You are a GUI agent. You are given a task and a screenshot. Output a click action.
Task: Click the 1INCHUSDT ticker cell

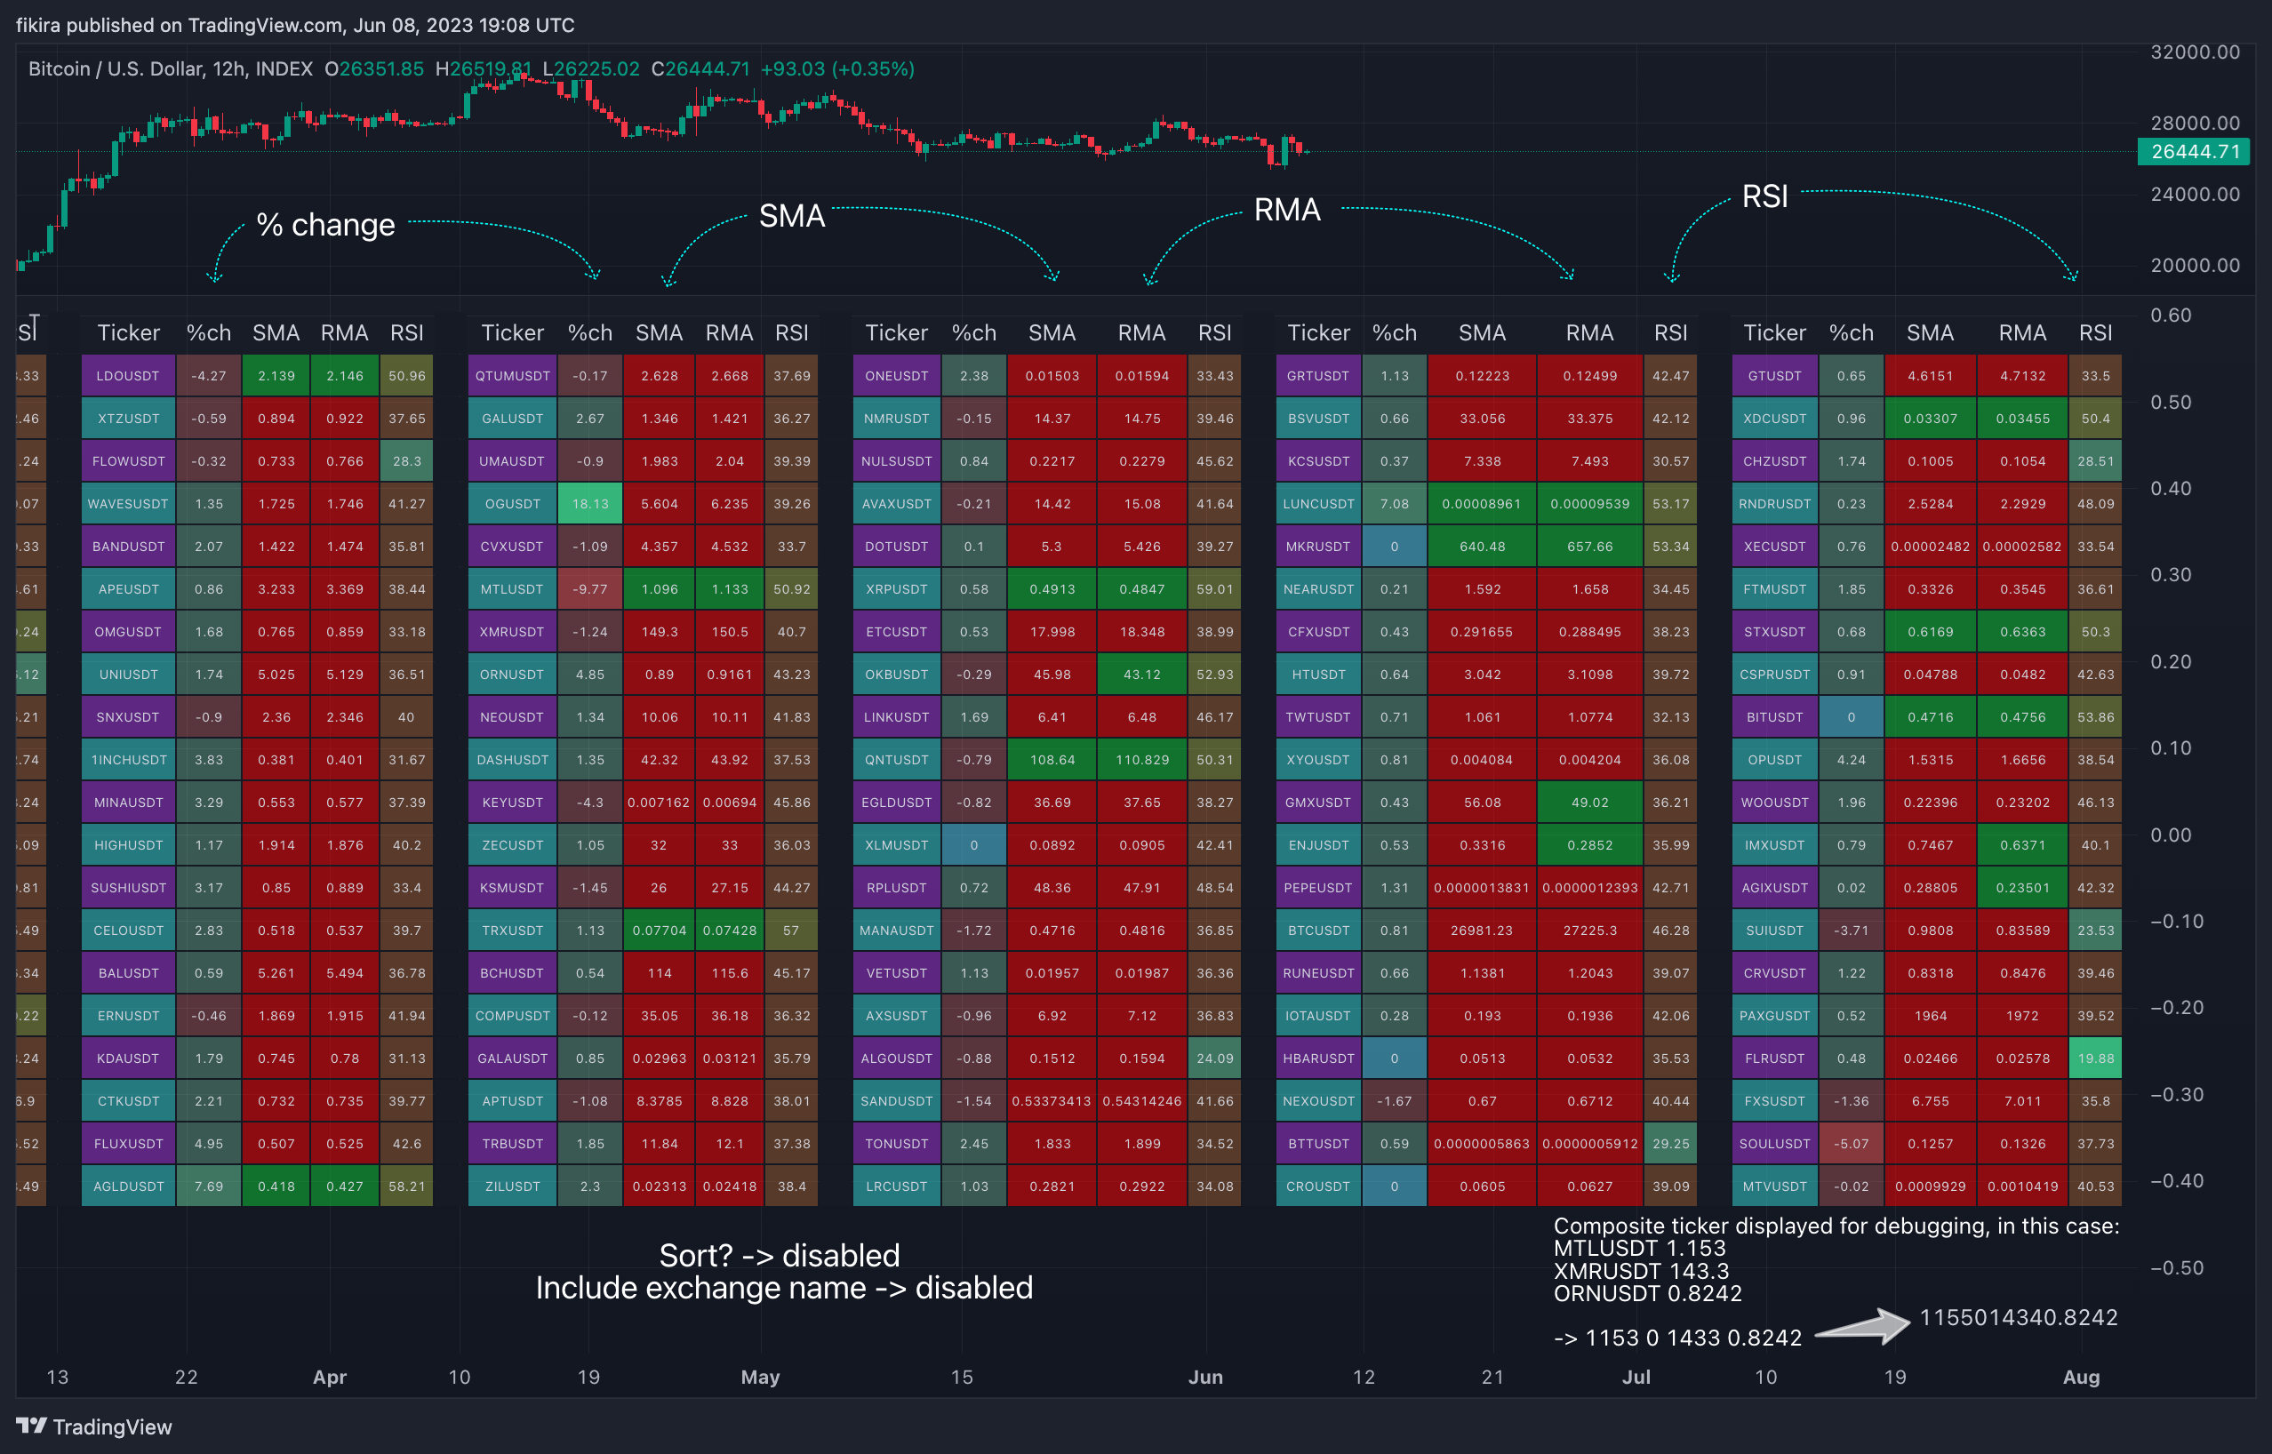[x=128, y=760]
